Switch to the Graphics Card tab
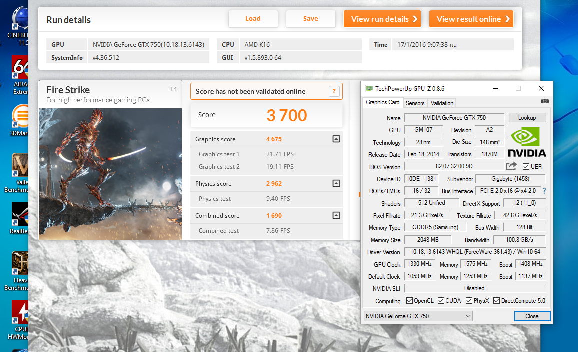The height and width of the screenshot is (352, 578). click(382, 102)
